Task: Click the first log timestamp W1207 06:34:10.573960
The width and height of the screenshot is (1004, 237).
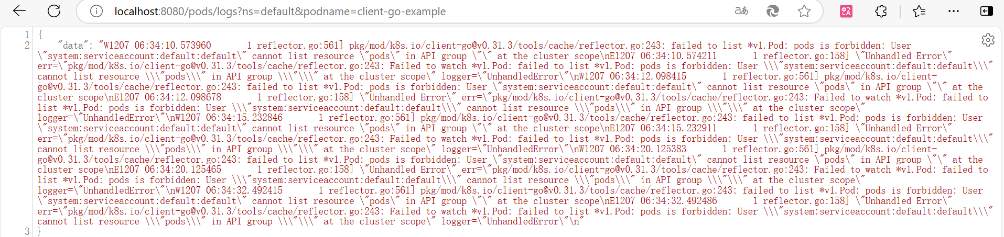Action: click(x=157, y=46)
